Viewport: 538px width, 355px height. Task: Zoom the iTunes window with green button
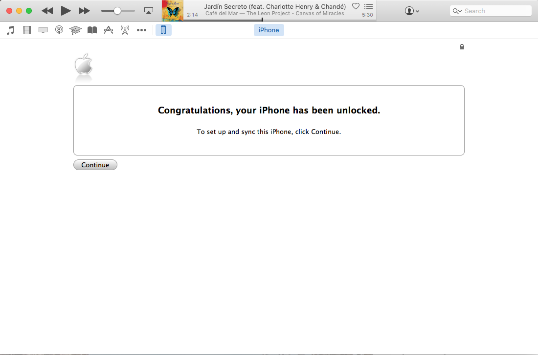tap(29, 11)
